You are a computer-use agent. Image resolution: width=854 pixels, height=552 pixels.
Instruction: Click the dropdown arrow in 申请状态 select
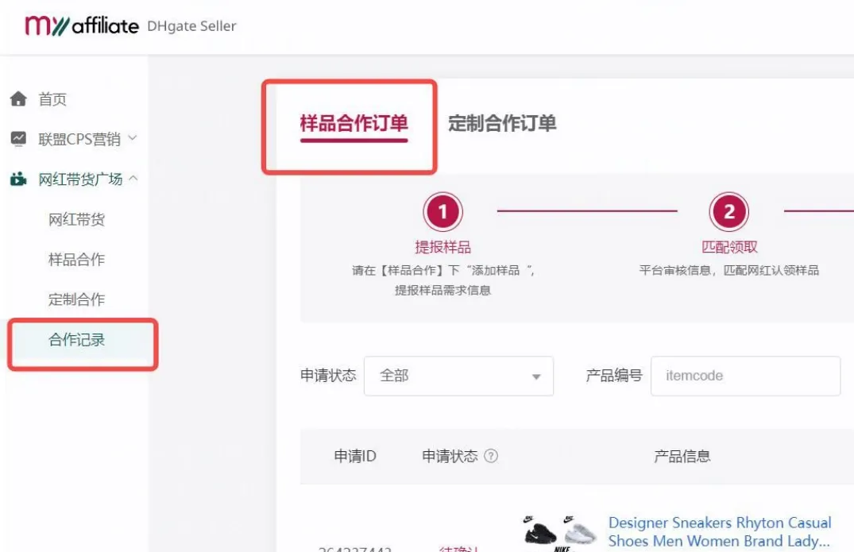[536, 376]
